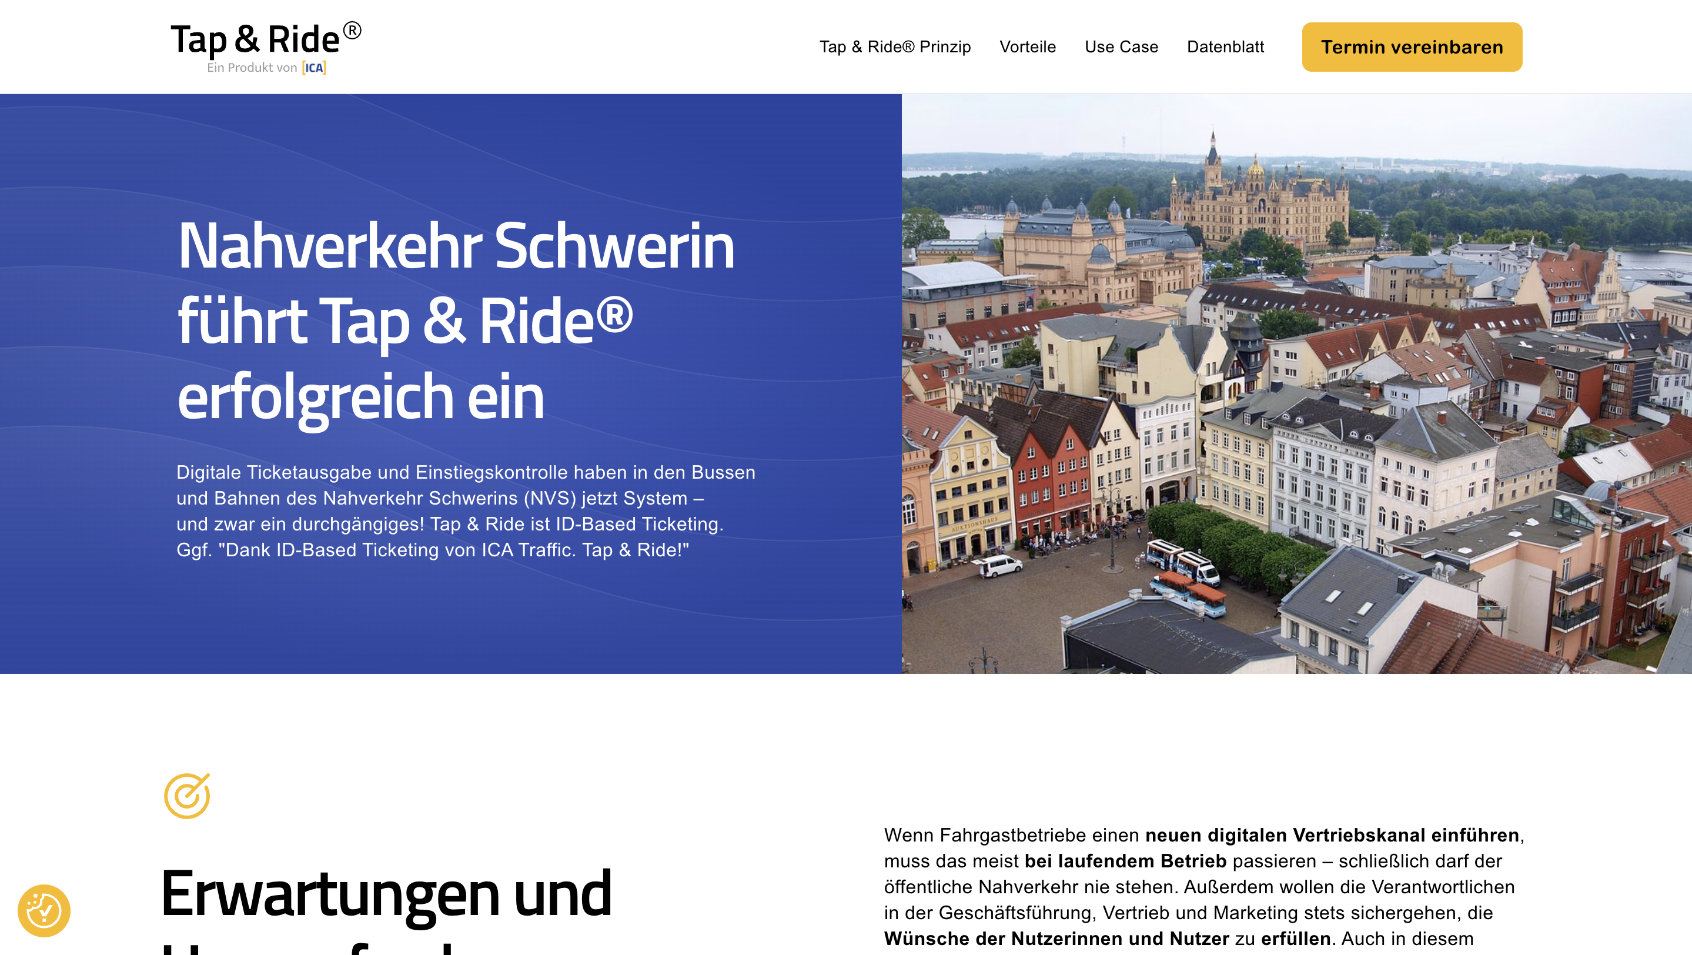The image size is (1692, 955).
Task: Click the Nahverkehr Schwerin headline
Action: (456, 320)
